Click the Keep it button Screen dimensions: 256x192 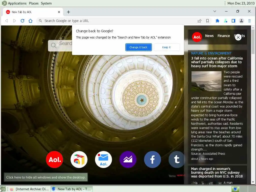point(166,47)
